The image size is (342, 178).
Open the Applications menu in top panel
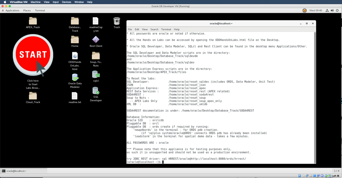tap(12, 11)
